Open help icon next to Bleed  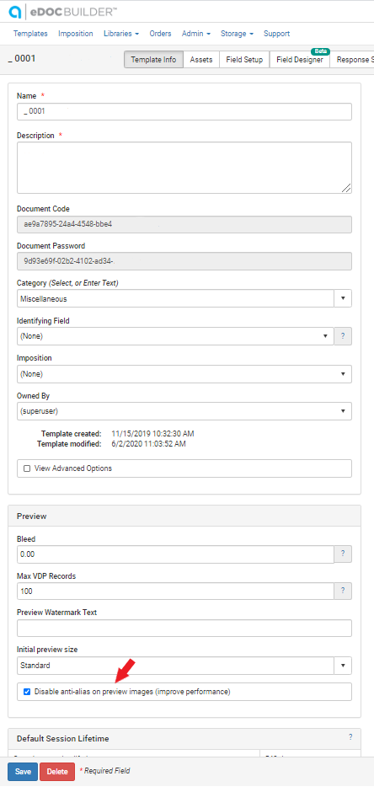(343, 554)
